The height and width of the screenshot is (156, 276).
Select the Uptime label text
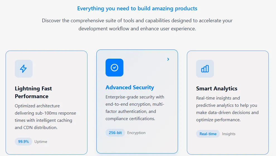coord(41,142)
